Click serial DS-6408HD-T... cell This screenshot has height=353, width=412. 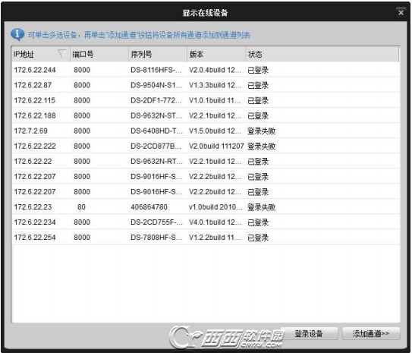(156, 131)
